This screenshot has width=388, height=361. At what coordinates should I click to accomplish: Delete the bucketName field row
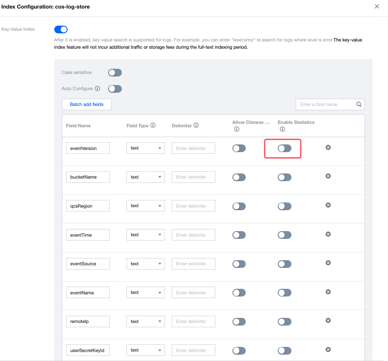coord(328,176)
